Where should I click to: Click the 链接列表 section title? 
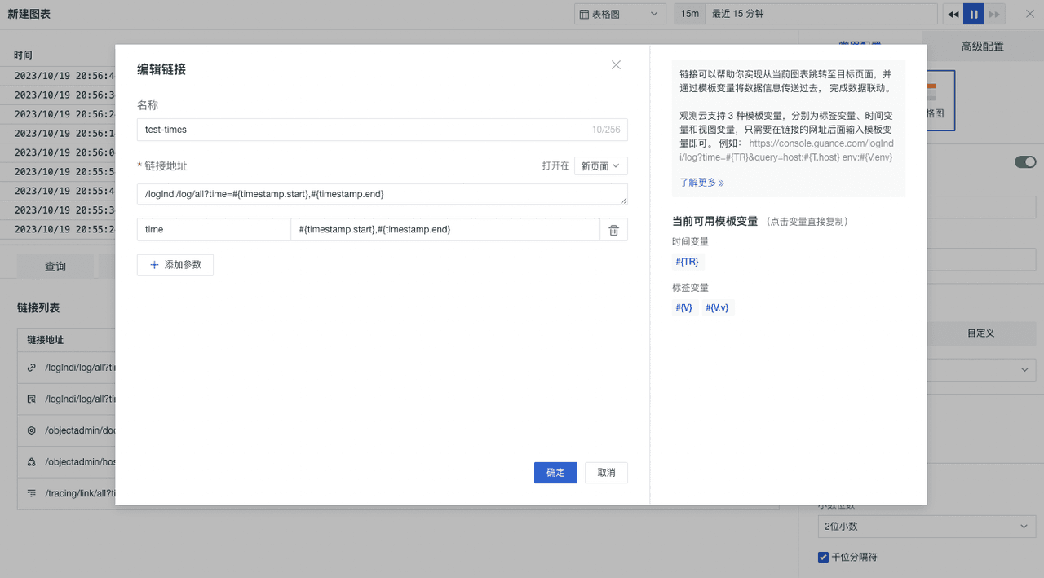point(38,308)
